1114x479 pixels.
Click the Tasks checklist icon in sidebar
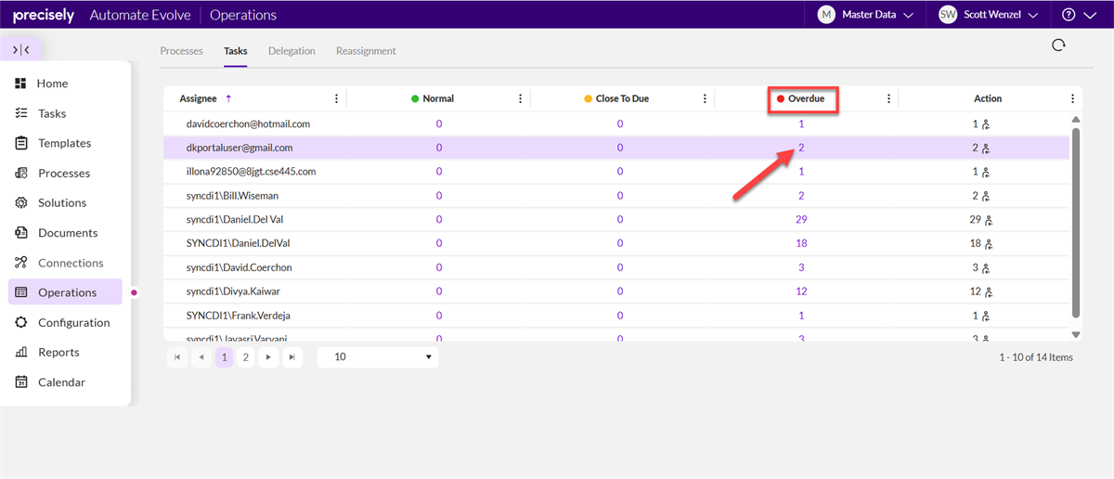click(20, 113)
